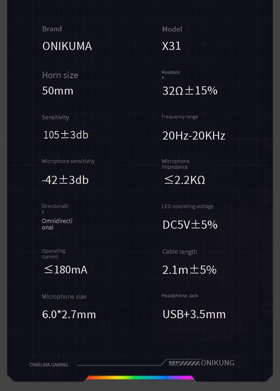
Task: Select the USB+3.5mm headphone jack value
Action: pyautogui.click(x=194, y=314)
